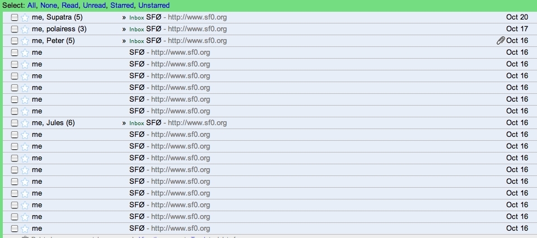The image size is (537, 238).
Task: Select only Unread messages
Action: (94, 6)
